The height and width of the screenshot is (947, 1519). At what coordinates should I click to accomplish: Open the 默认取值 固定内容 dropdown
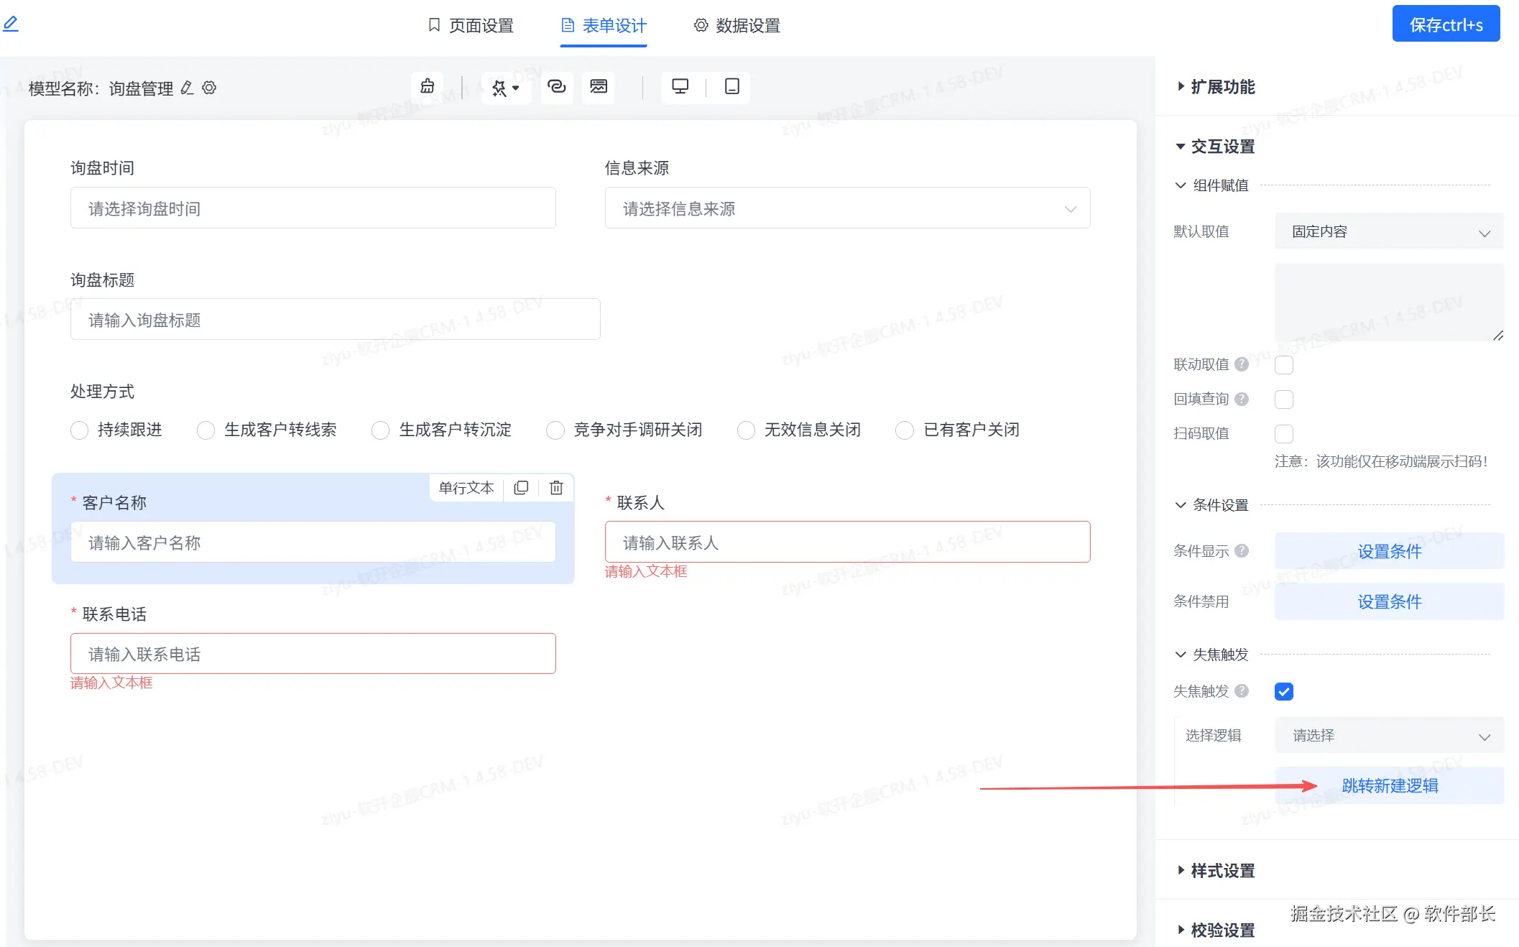pos(1388,232)
